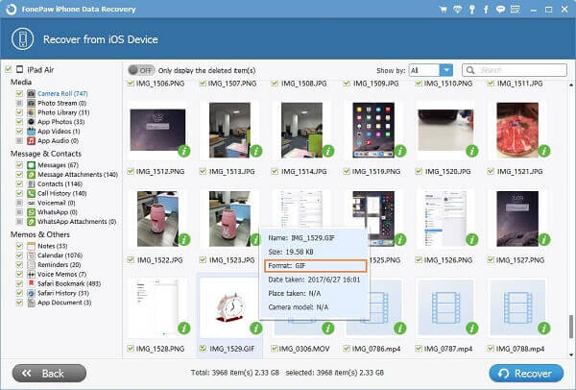Uncheck the Notes checkbox
Screen dimensions: 576x390
19,246
